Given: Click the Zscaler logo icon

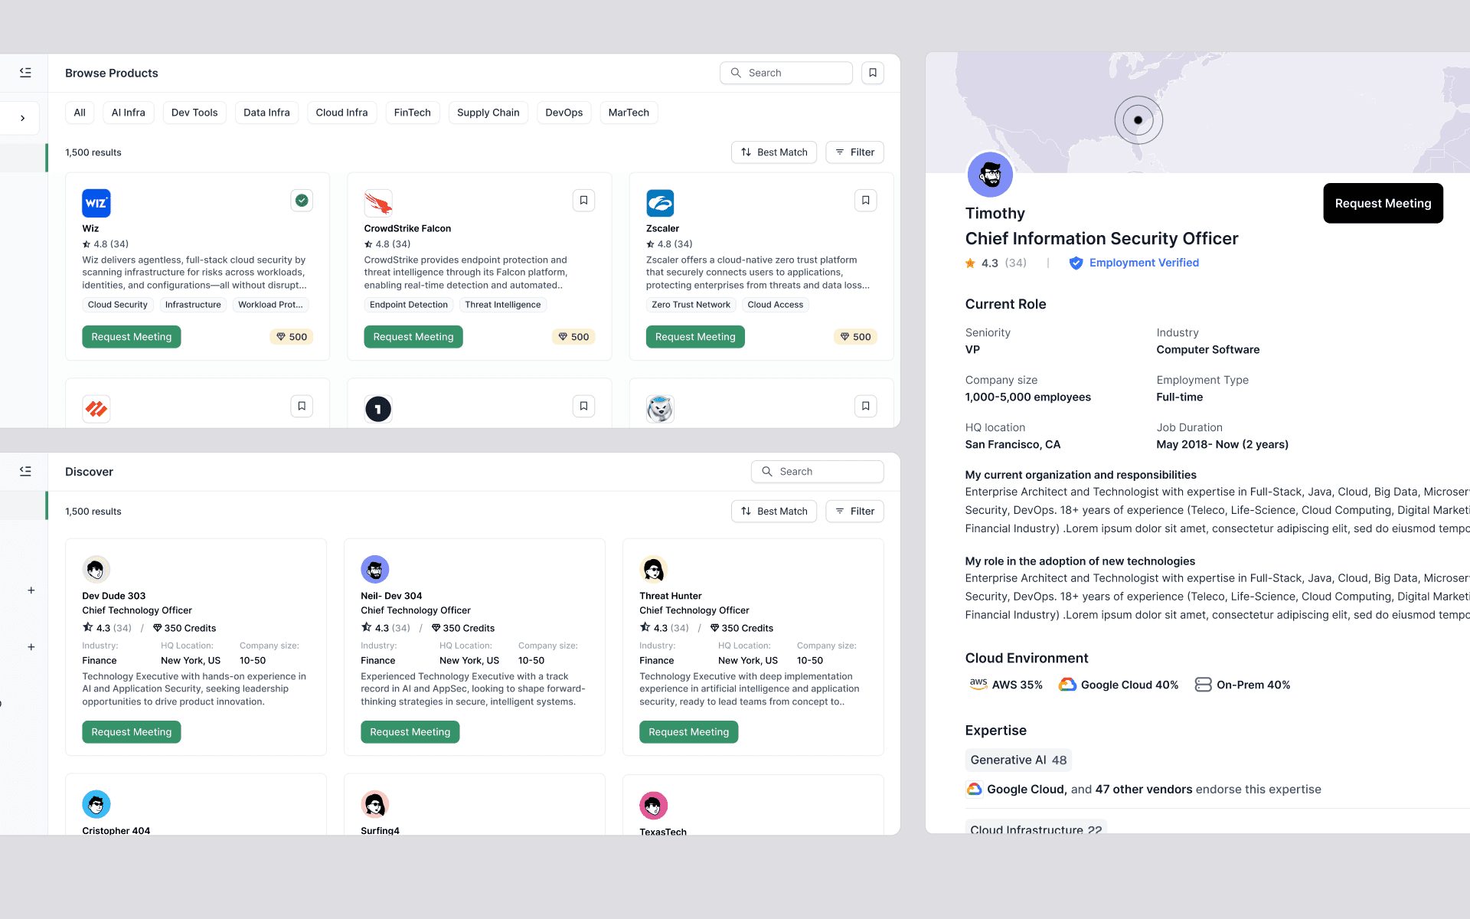Looking at the screenshot, I should pos(660,203).
